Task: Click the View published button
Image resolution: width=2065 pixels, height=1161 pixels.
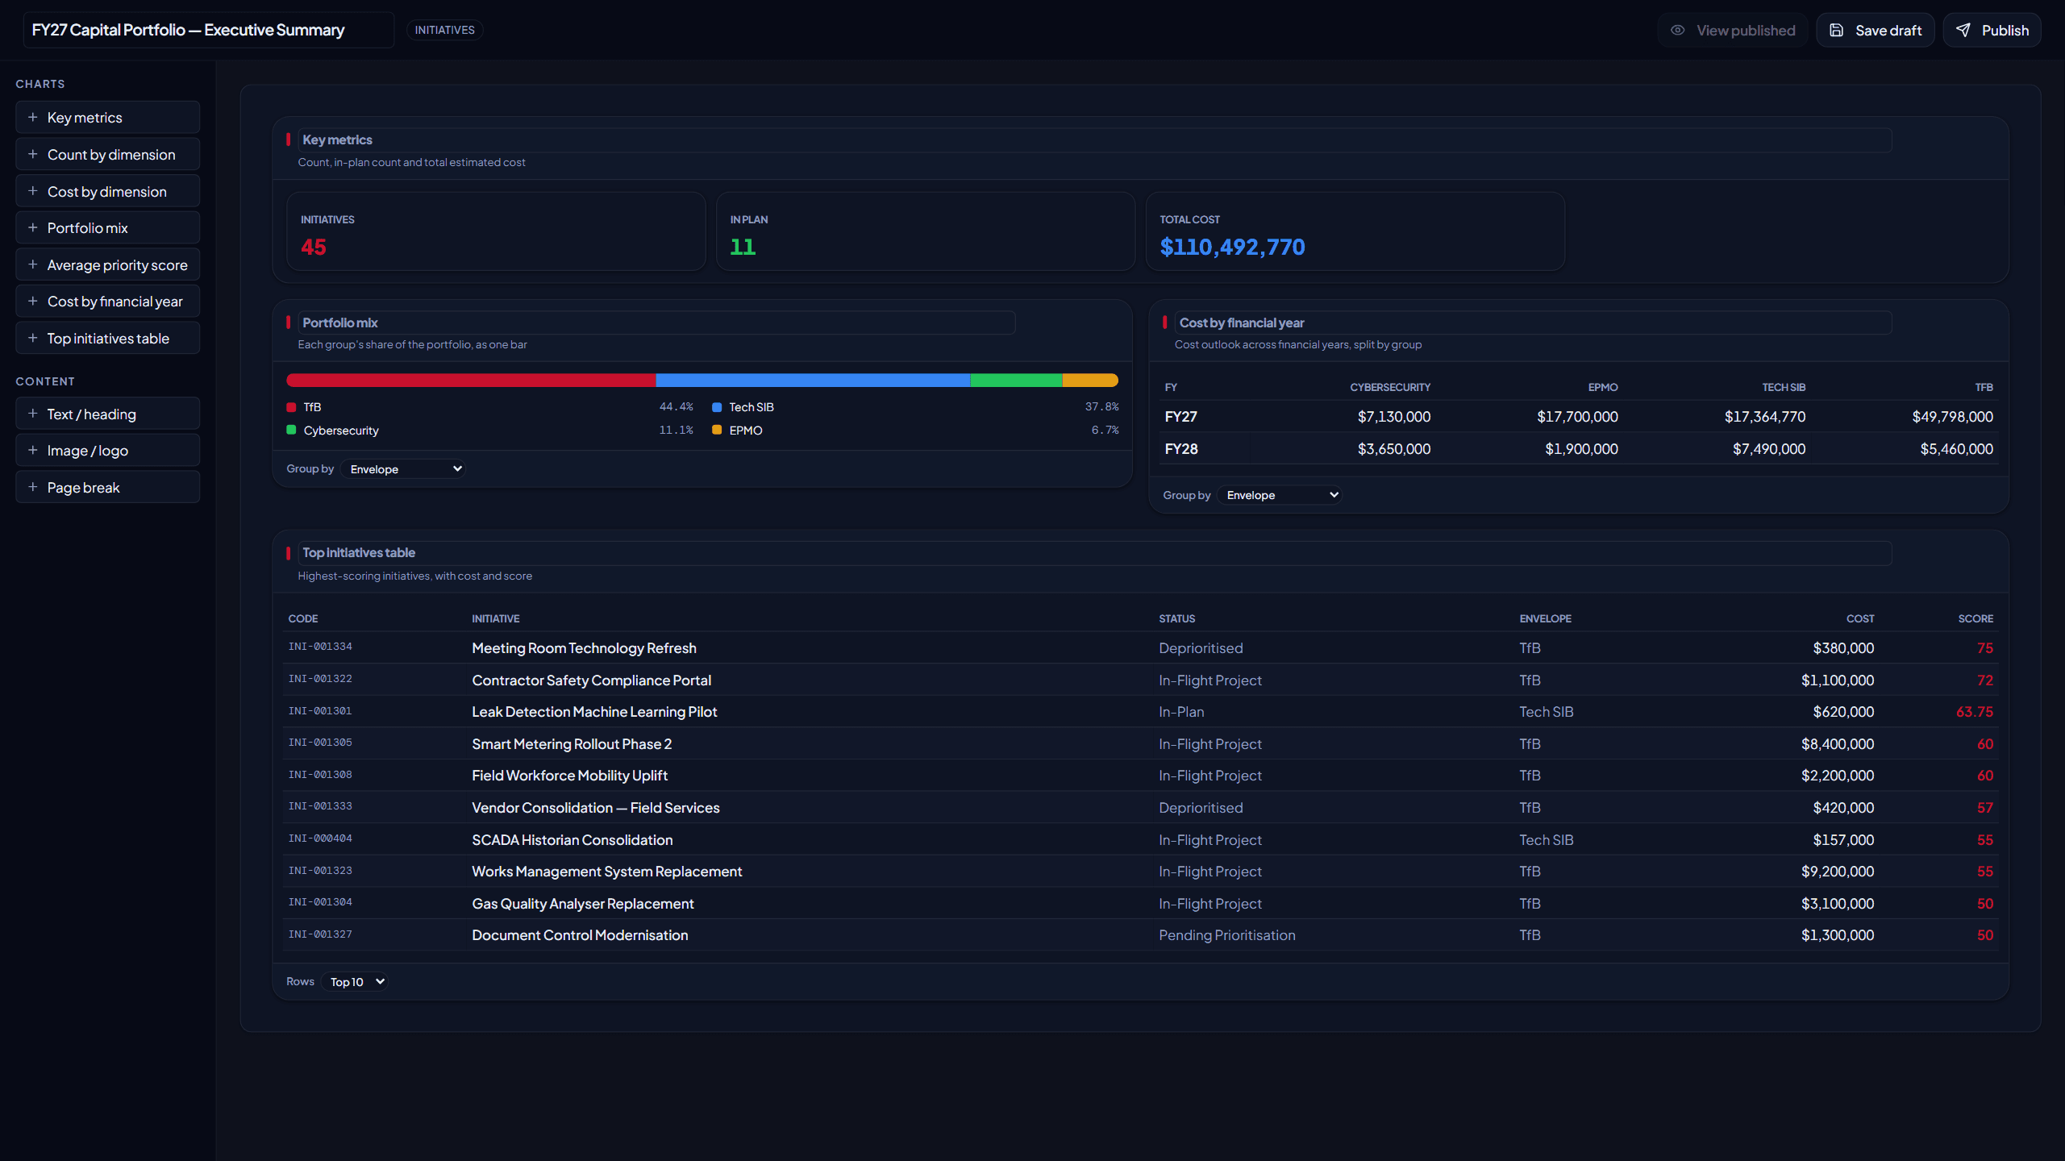Action: 1733,31
